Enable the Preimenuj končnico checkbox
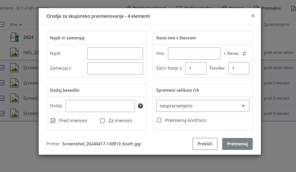The image size is (296, 172). coord(159,120)
